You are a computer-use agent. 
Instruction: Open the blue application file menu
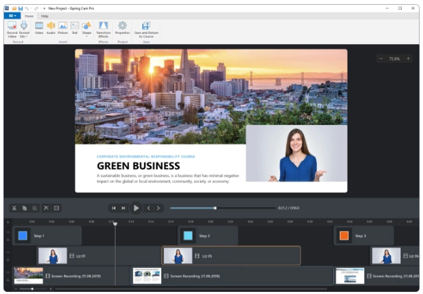pyautogui.click(x=12, y=16)
